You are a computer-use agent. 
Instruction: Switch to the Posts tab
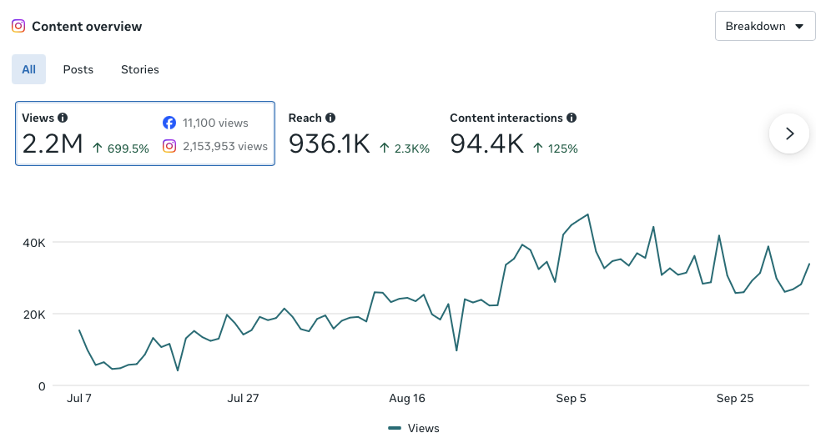(78, 69)
